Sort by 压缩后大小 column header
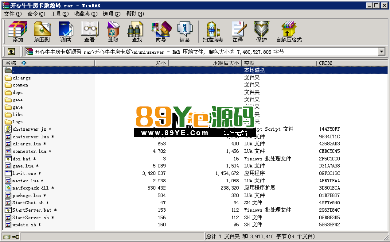The image size is (390, 242). click(x=205, y=63)
